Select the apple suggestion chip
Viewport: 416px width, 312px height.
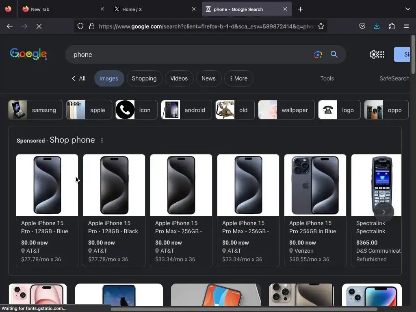point(89,110)
